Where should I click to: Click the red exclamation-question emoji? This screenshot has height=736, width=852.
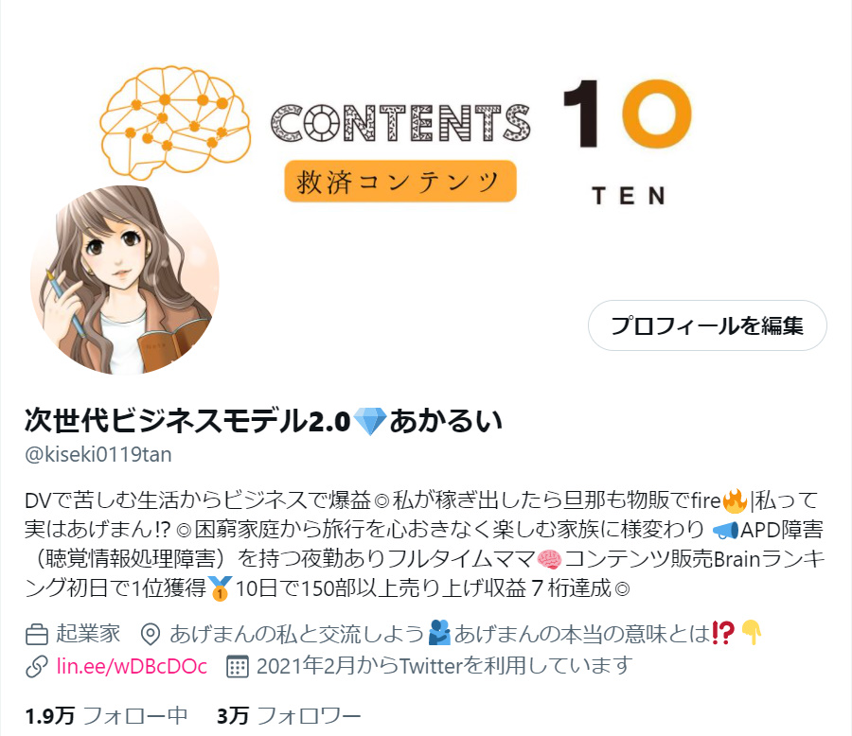point(722,633)
